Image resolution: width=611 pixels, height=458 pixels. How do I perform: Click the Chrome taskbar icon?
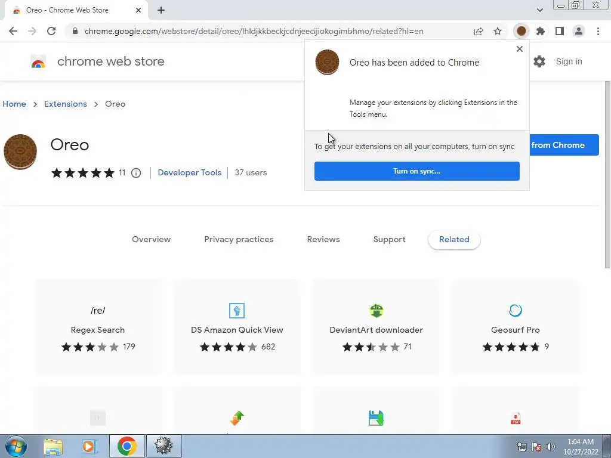pyautogui.click(x=126, y=446)
